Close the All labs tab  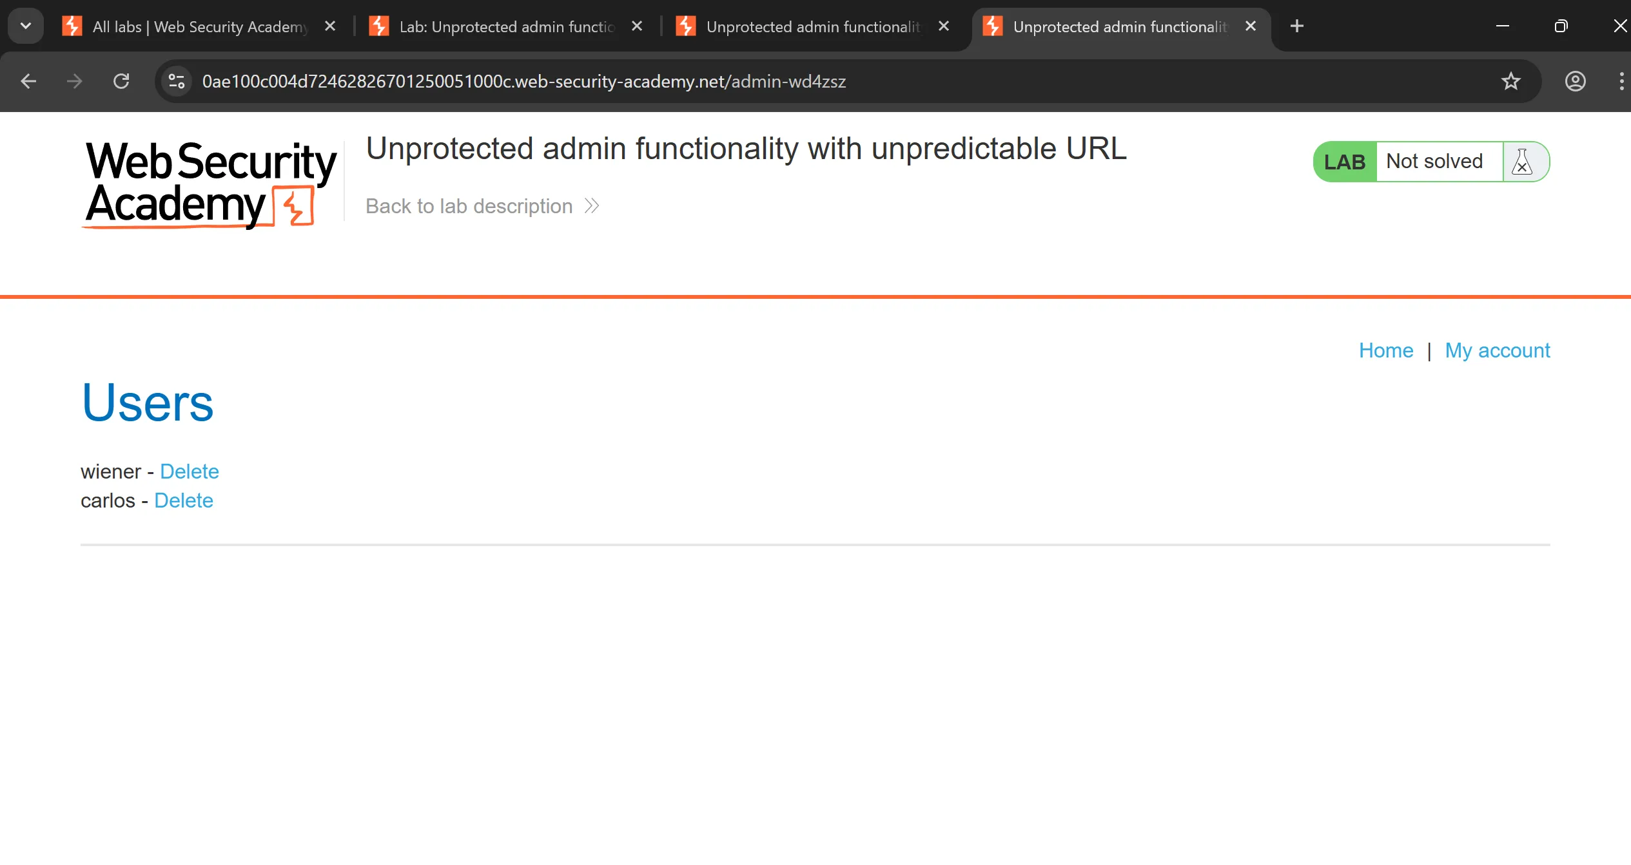(330, 26)
